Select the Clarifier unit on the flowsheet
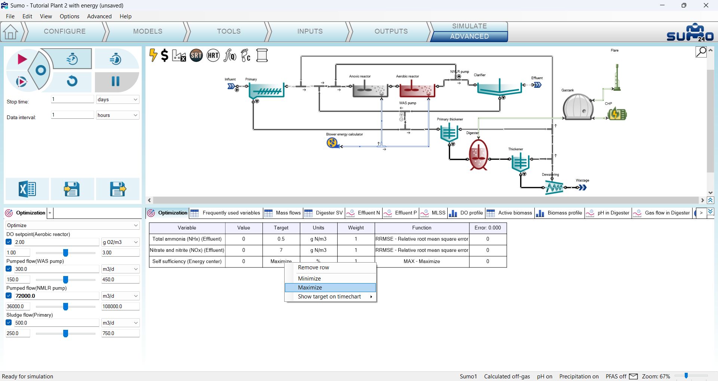 tap(499, 88)
